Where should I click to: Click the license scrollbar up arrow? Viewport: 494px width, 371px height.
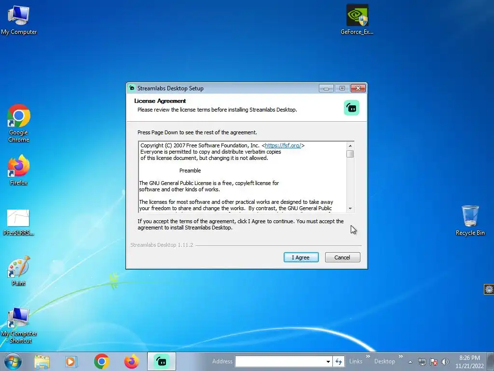tap(350, 146)
